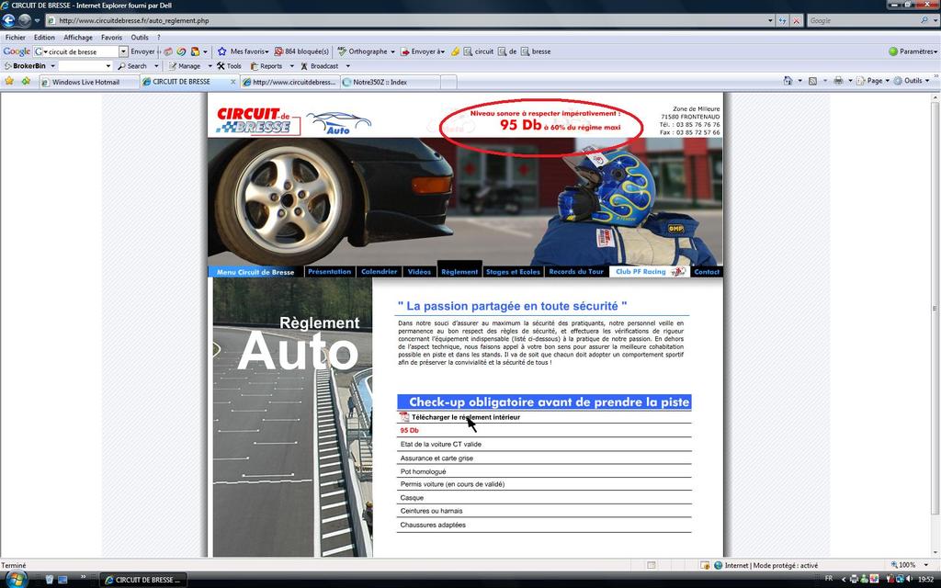Click the RSS feeds icon
This screenshot has width=941, height=588.
(x=812, y=81)
